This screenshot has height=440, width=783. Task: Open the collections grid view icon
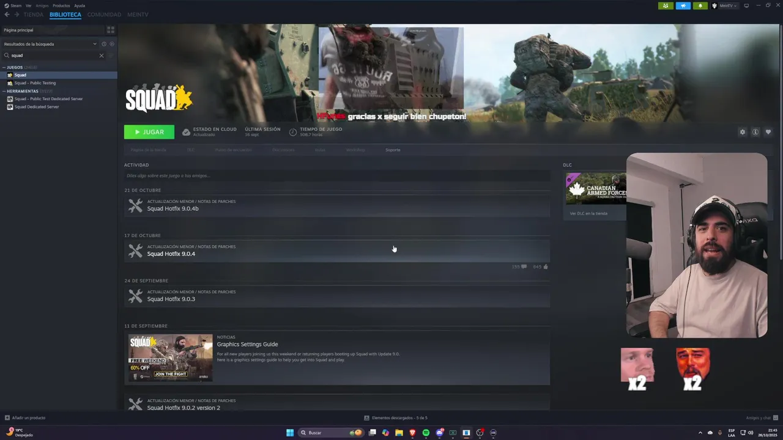pyautogui.click(x=111, y=29)
